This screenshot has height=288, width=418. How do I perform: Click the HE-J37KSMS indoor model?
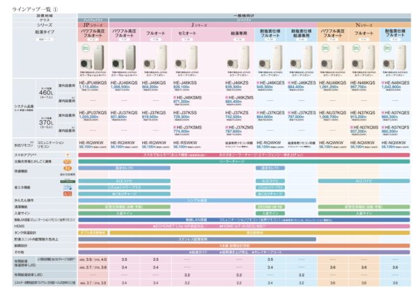click(189, 127)
